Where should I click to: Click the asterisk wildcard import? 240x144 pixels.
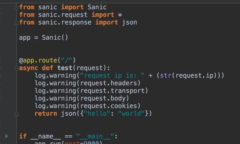120,15
